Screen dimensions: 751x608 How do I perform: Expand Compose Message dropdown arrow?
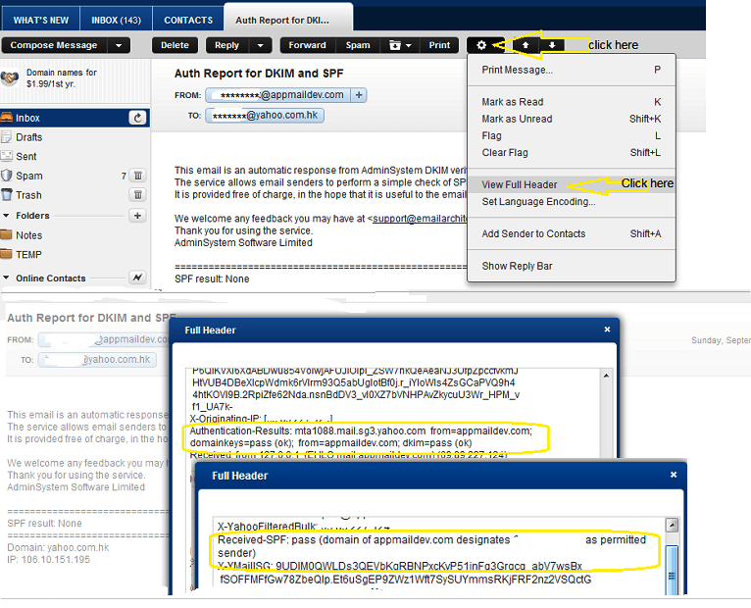click(119, 45)
